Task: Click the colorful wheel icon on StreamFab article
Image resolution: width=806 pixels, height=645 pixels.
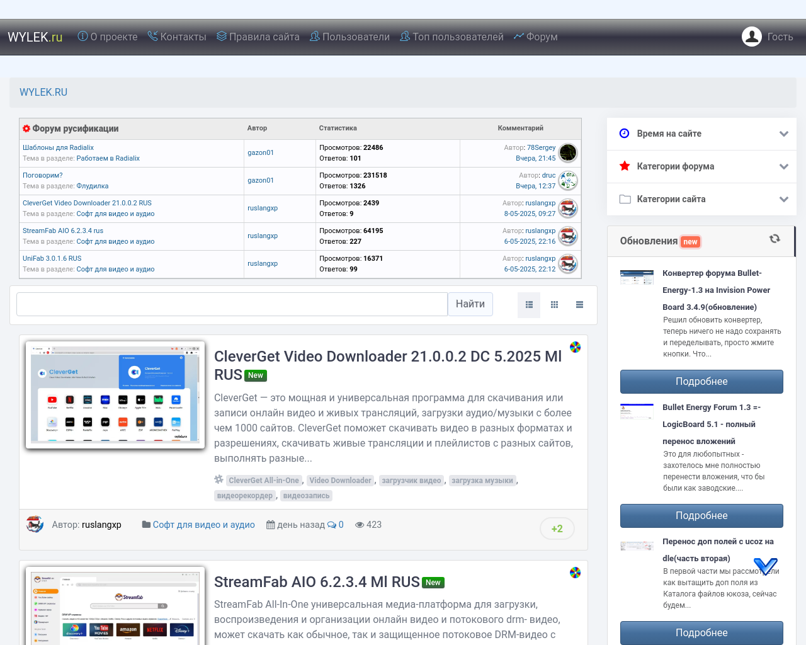Action: tap(575, 573)
